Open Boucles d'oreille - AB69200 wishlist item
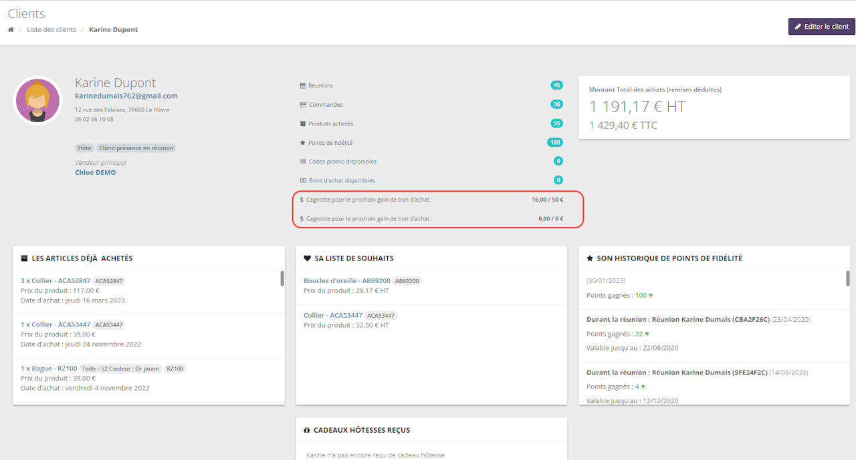This screenshot has width=856, height=460. tap(346, 281)
